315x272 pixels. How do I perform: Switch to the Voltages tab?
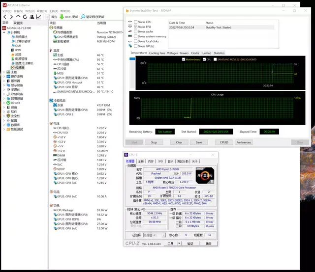click(x=172, y=53)
